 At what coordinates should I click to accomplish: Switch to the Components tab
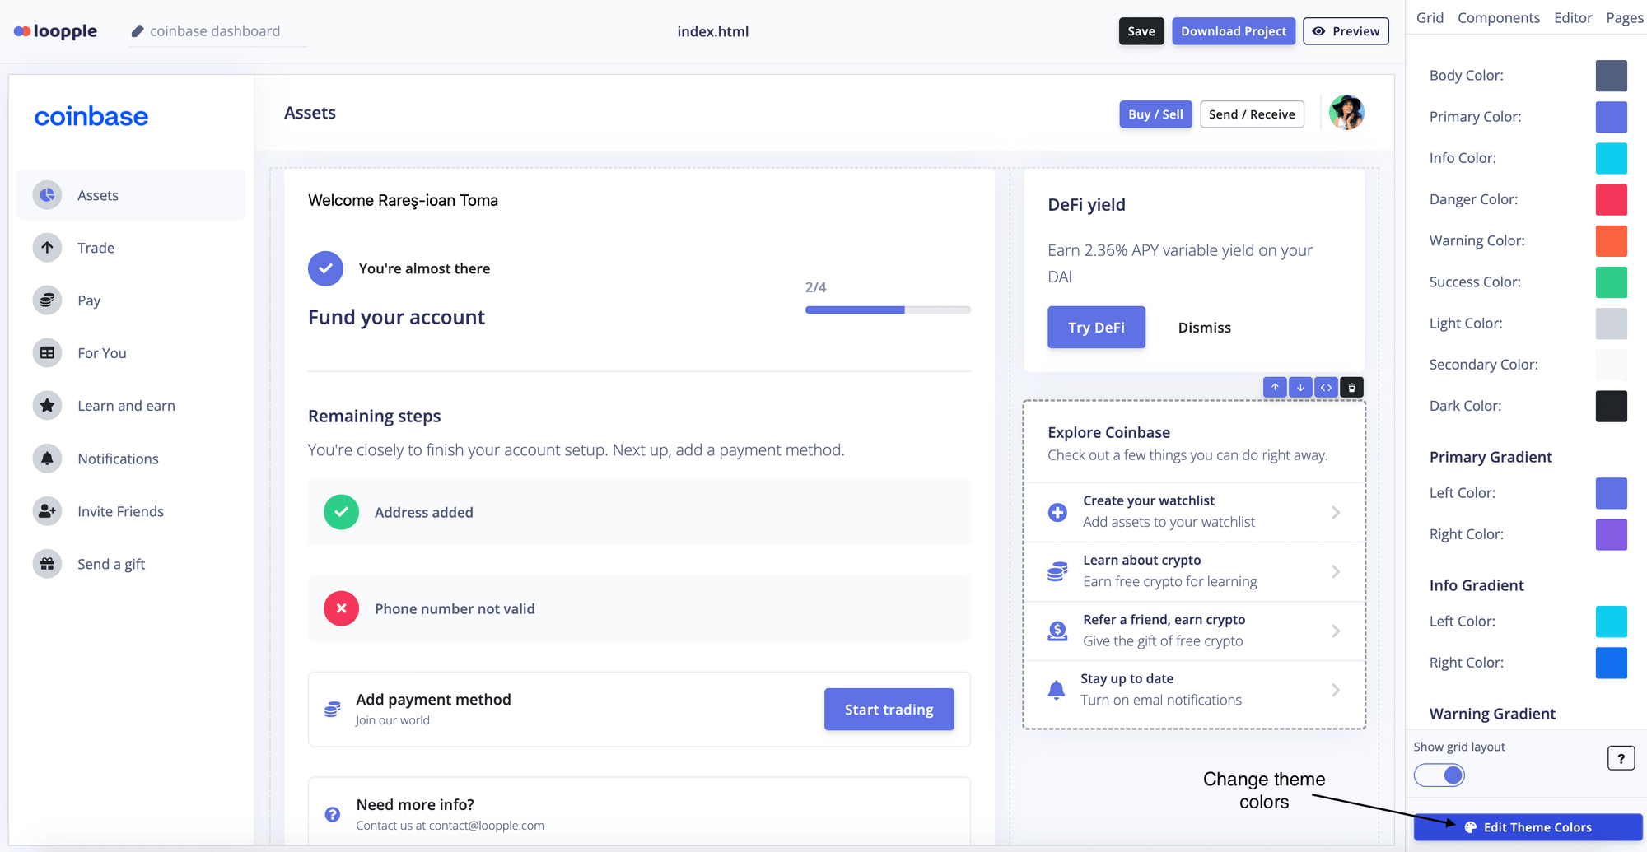click(1498, 18)
